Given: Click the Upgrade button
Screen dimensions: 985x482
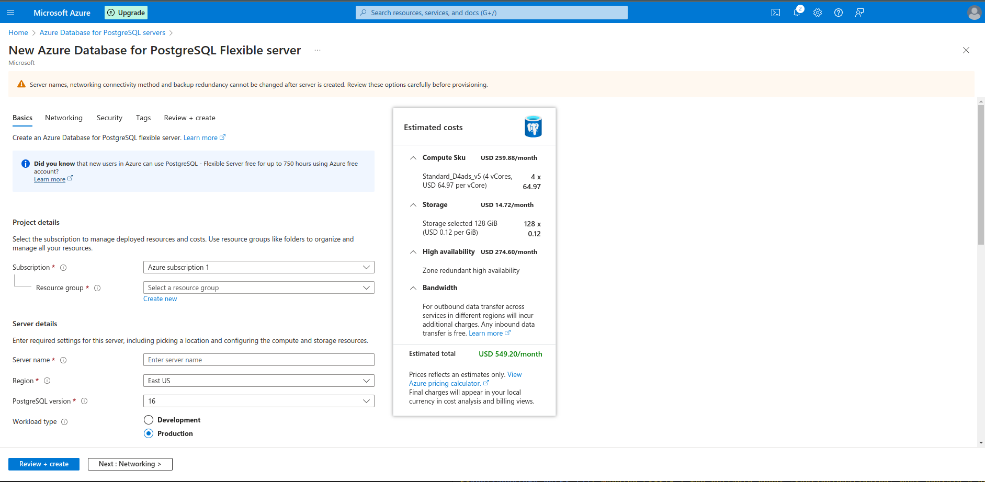Looking at the screenshot, I should pos(126,13).
